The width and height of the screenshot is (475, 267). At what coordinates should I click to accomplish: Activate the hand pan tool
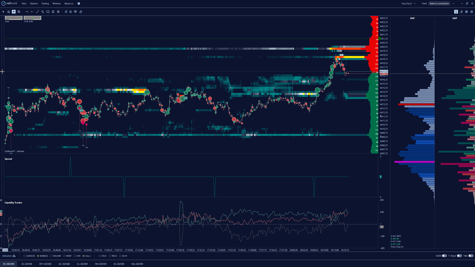[9, 12]
